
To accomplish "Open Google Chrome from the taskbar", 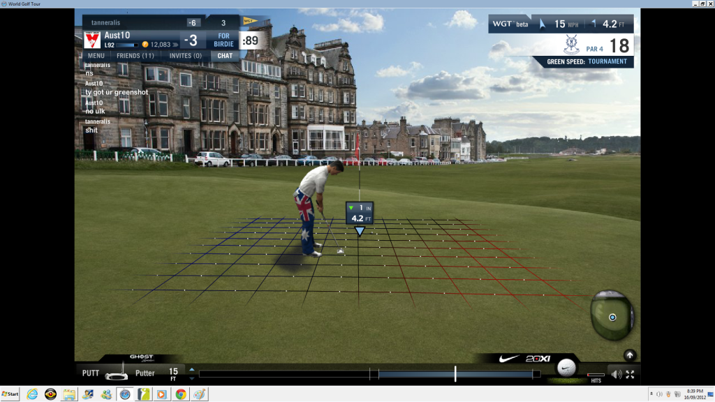I will click(x=181, y=394).
